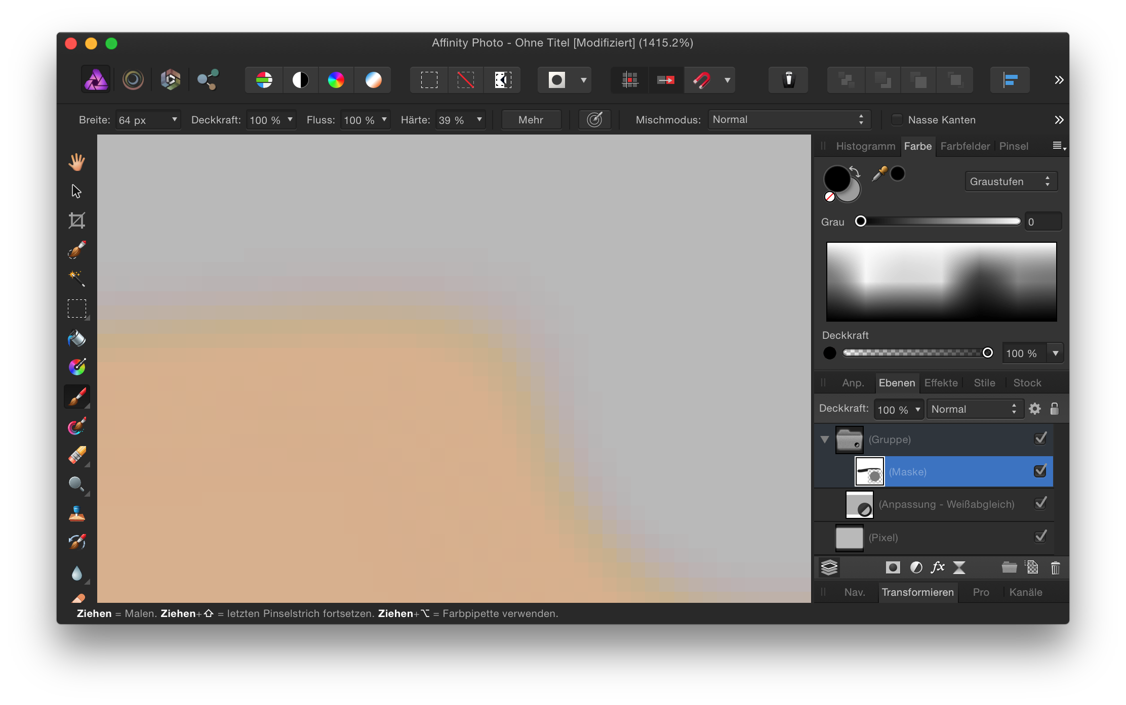The width and height of the screenshot is (1126, 705).
Task: Select the Paint Brush tool
Action: point(77,396)
